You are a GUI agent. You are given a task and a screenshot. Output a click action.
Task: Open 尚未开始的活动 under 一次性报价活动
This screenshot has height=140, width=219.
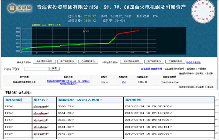131,62
